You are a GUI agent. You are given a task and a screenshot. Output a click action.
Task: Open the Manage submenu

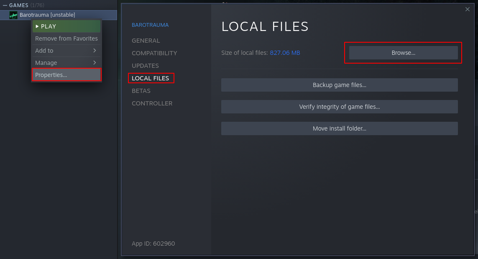click(x=66, y=63)
